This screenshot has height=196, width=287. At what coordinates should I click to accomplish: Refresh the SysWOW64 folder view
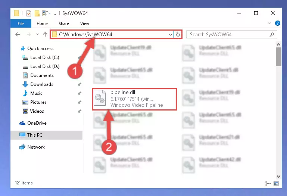point(178,34)
